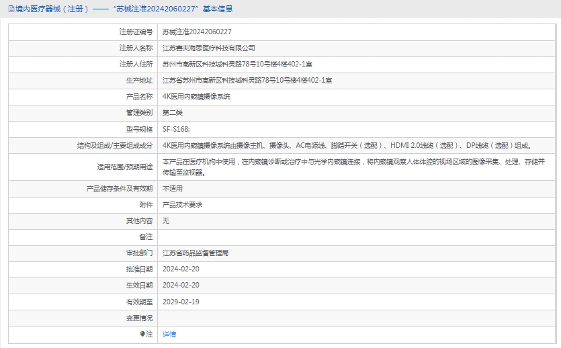Click the 生产地址 production address value
Image resolution: width=561 pixels, height=348 pixels.
(x=247, y=81)
